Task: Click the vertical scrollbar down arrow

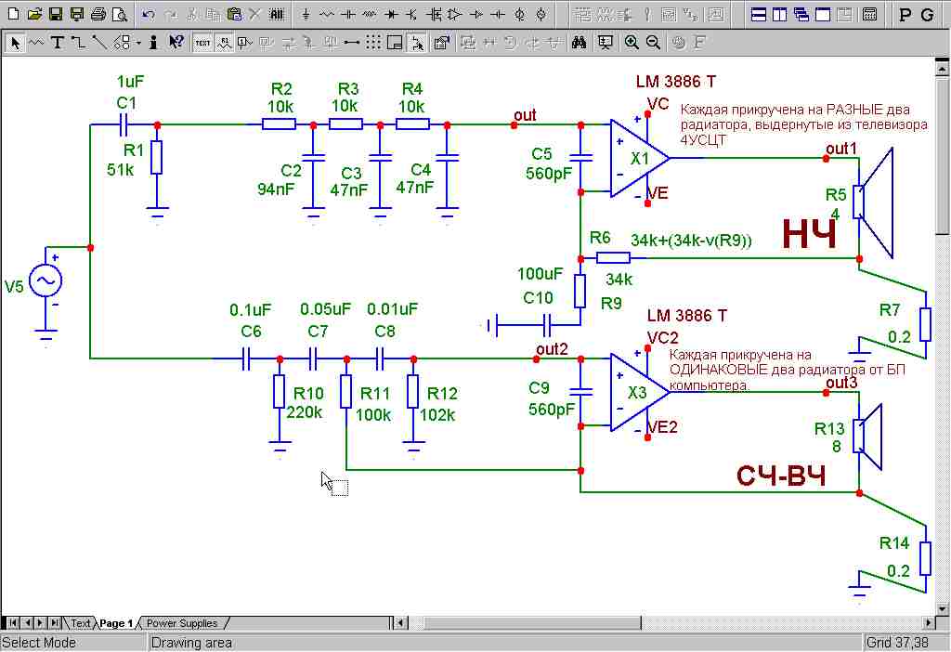Action: pyautogui.click(x=942, y=608)
